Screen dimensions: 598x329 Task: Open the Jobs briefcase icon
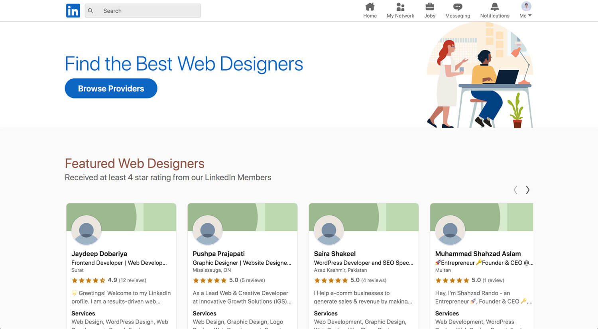[x=430, y=7]
